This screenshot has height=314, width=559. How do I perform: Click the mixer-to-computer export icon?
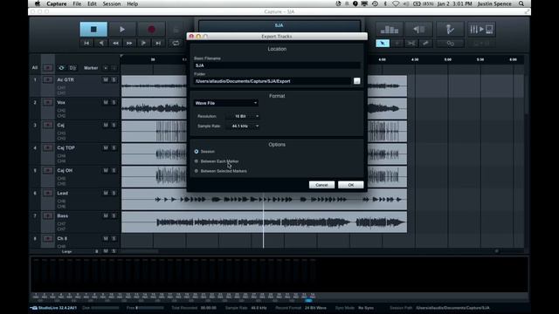481,29
